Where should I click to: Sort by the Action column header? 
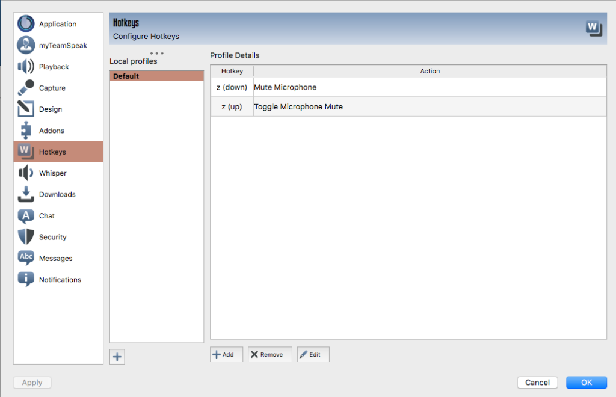[430, 71]
